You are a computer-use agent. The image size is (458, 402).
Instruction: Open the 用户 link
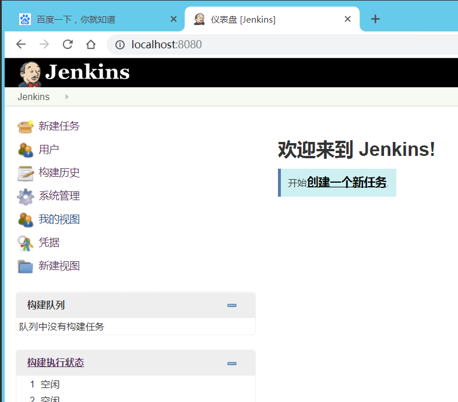[49, 150]
